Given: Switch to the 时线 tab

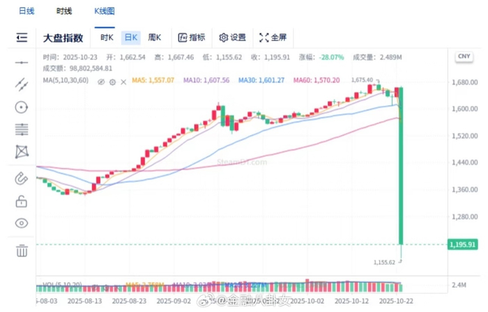Looking at the screenshot, I should (64, 11).
